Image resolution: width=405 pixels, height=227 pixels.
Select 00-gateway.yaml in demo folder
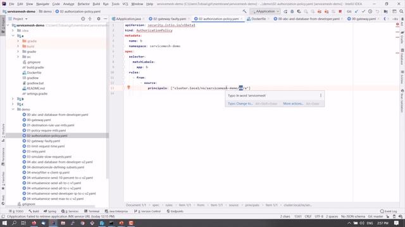39,120
